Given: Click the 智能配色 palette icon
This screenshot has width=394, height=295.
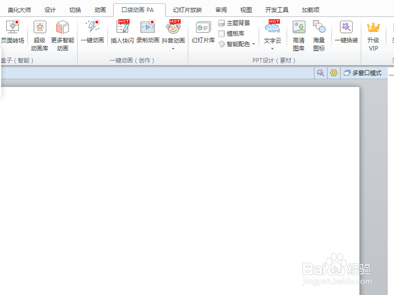Looking at the screenshot, I should (221, 44).
